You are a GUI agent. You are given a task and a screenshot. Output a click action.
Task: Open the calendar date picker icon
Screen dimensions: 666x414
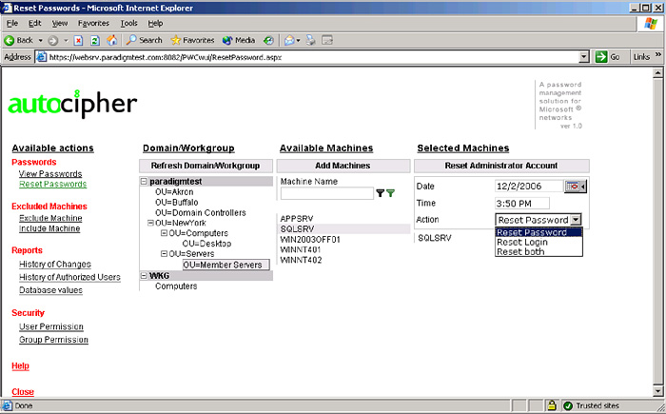point(575,187)
